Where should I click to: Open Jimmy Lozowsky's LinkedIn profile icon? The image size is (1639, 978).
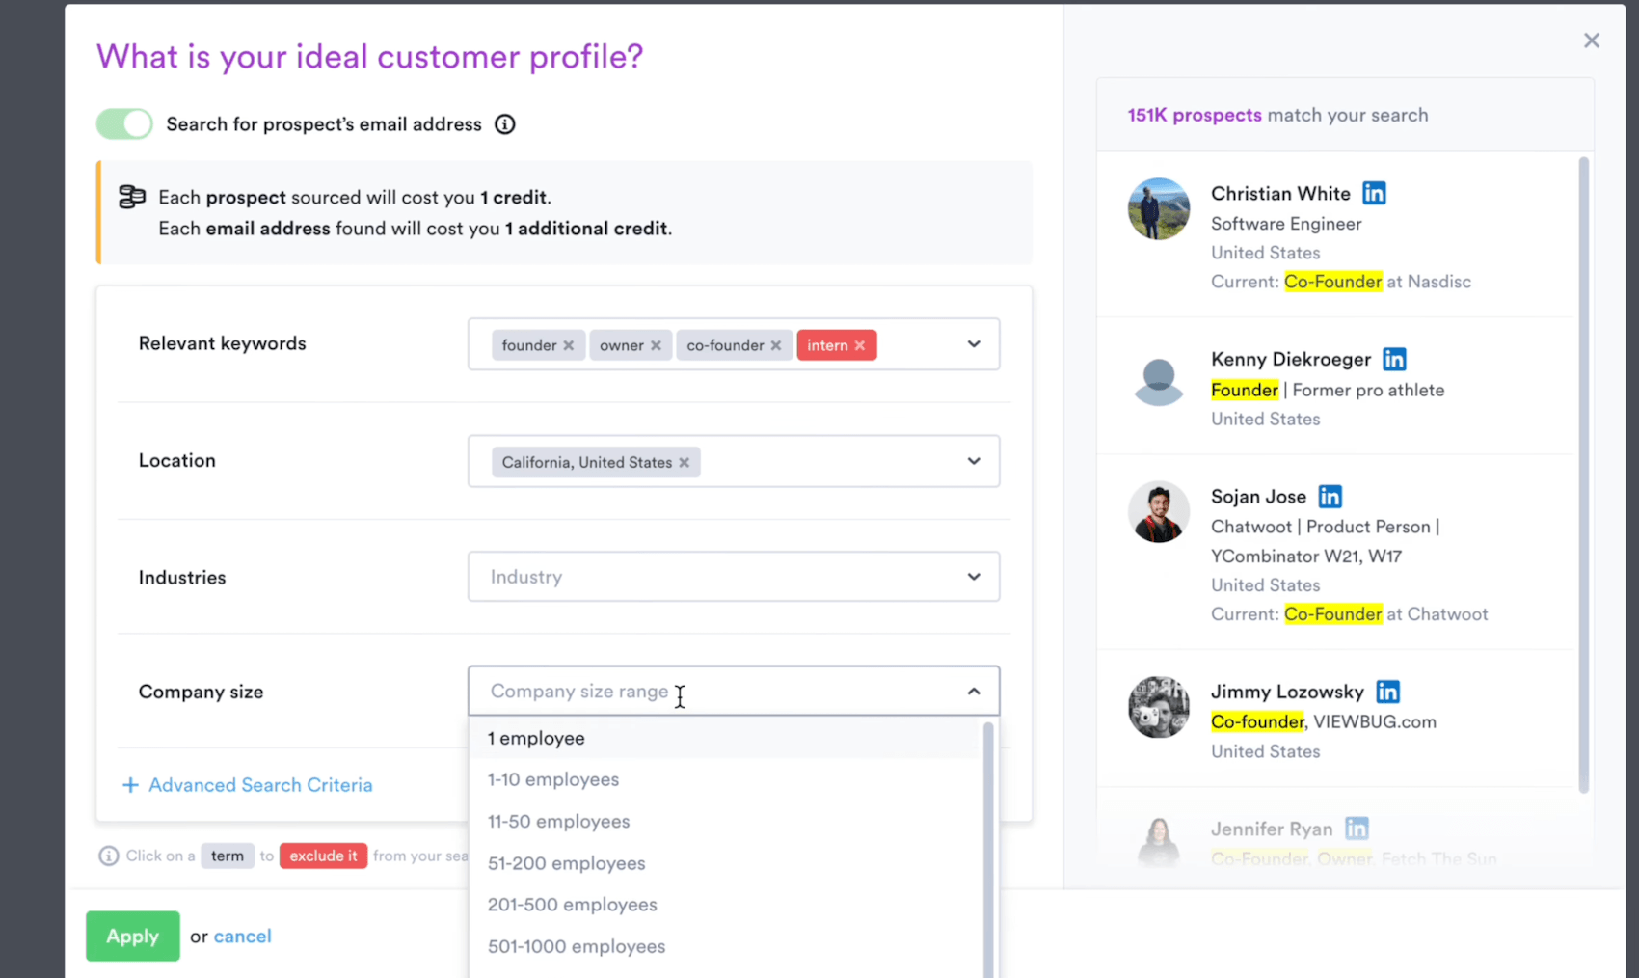(1387, 692)
